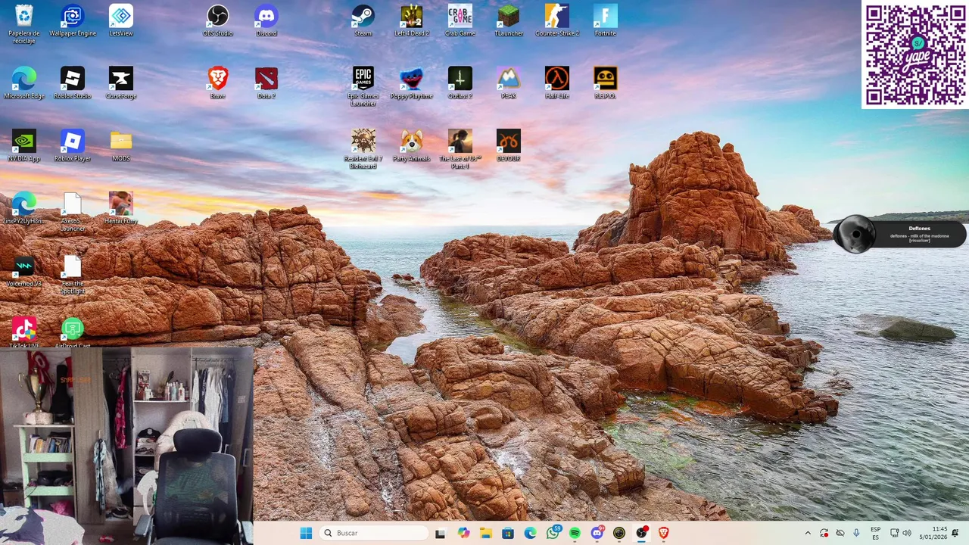
Task: Select the Roblox Studio icon
Action: [x=73, y=83]
